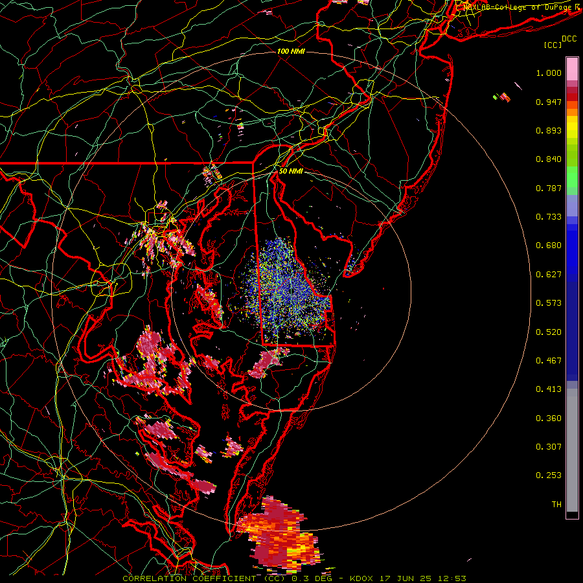The width and height of the screenshot is (583, 583).
Task: Click the 0.787 legend value
Action: (x=549, y=188)
